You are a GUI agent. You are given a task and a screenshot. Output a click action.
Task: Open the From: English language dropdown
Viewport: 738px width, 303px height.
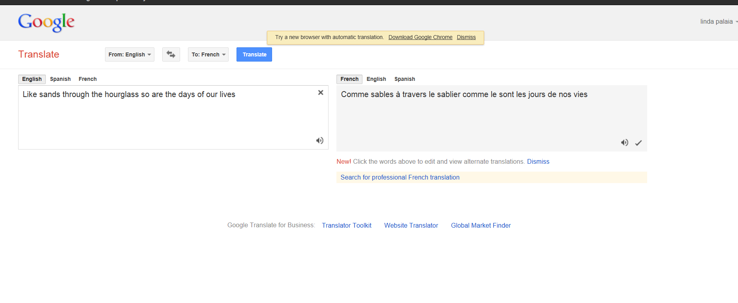pos(130,54)
